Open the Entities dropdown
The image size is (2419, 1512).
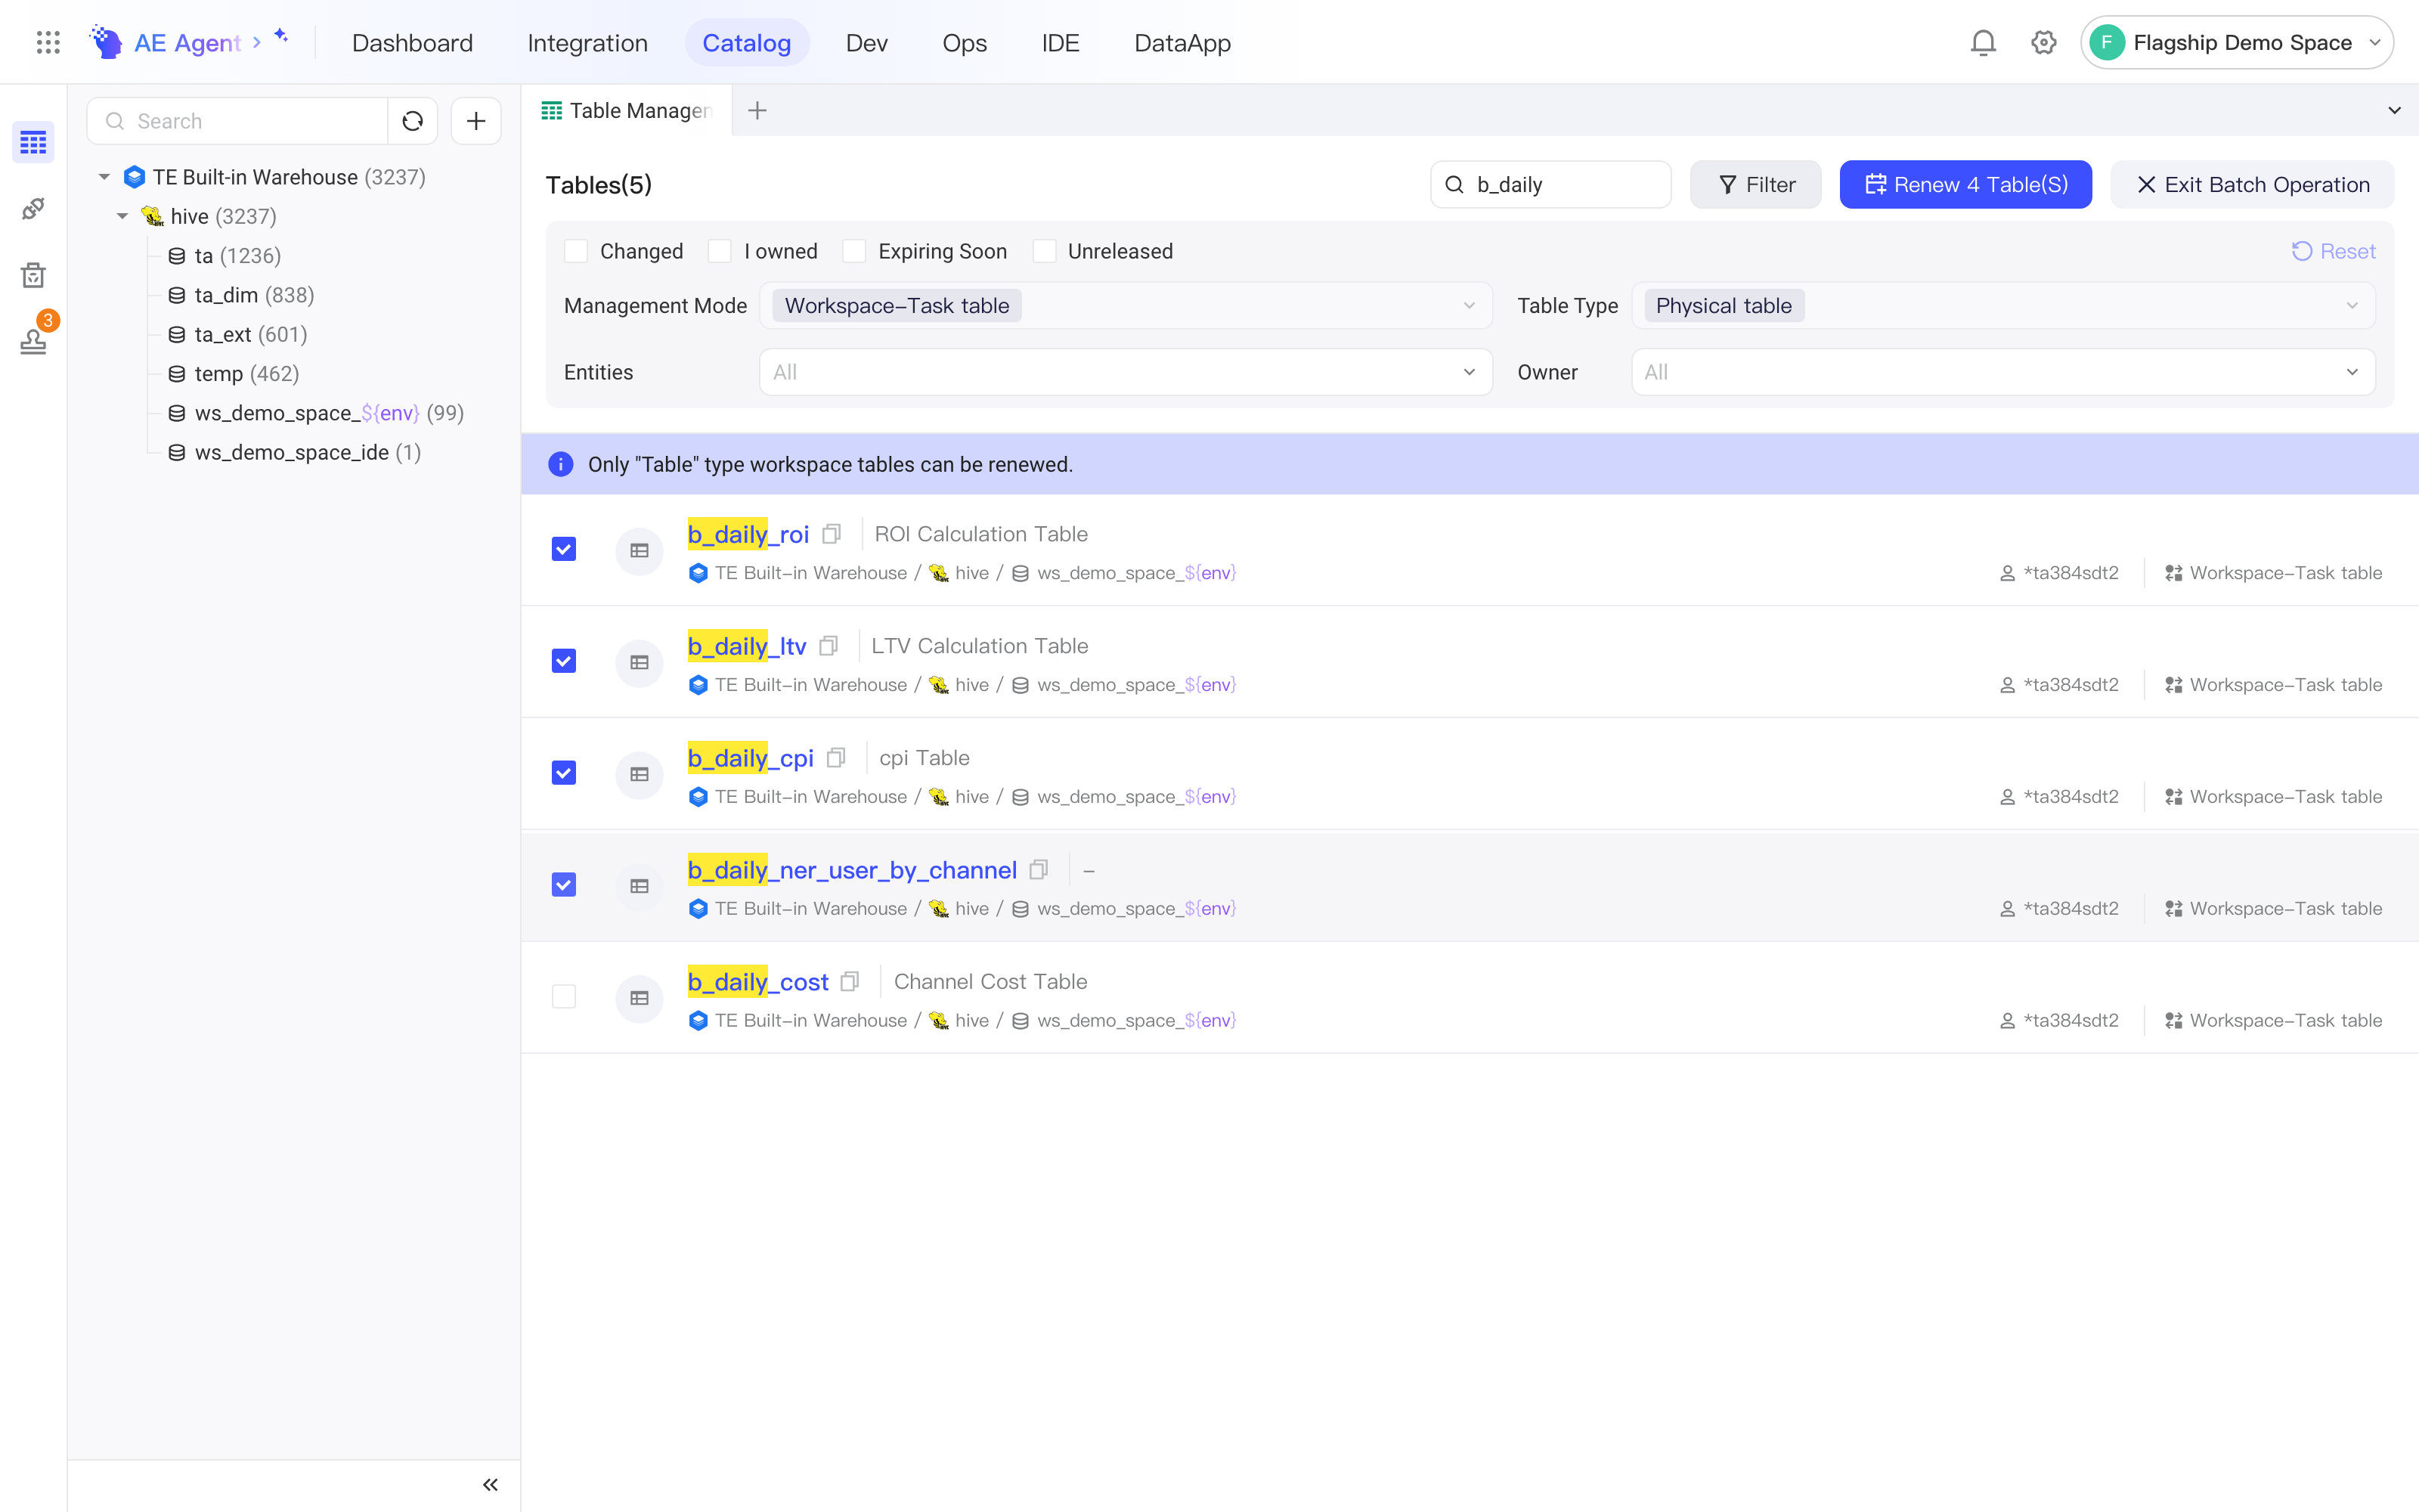click(1126, 372)
